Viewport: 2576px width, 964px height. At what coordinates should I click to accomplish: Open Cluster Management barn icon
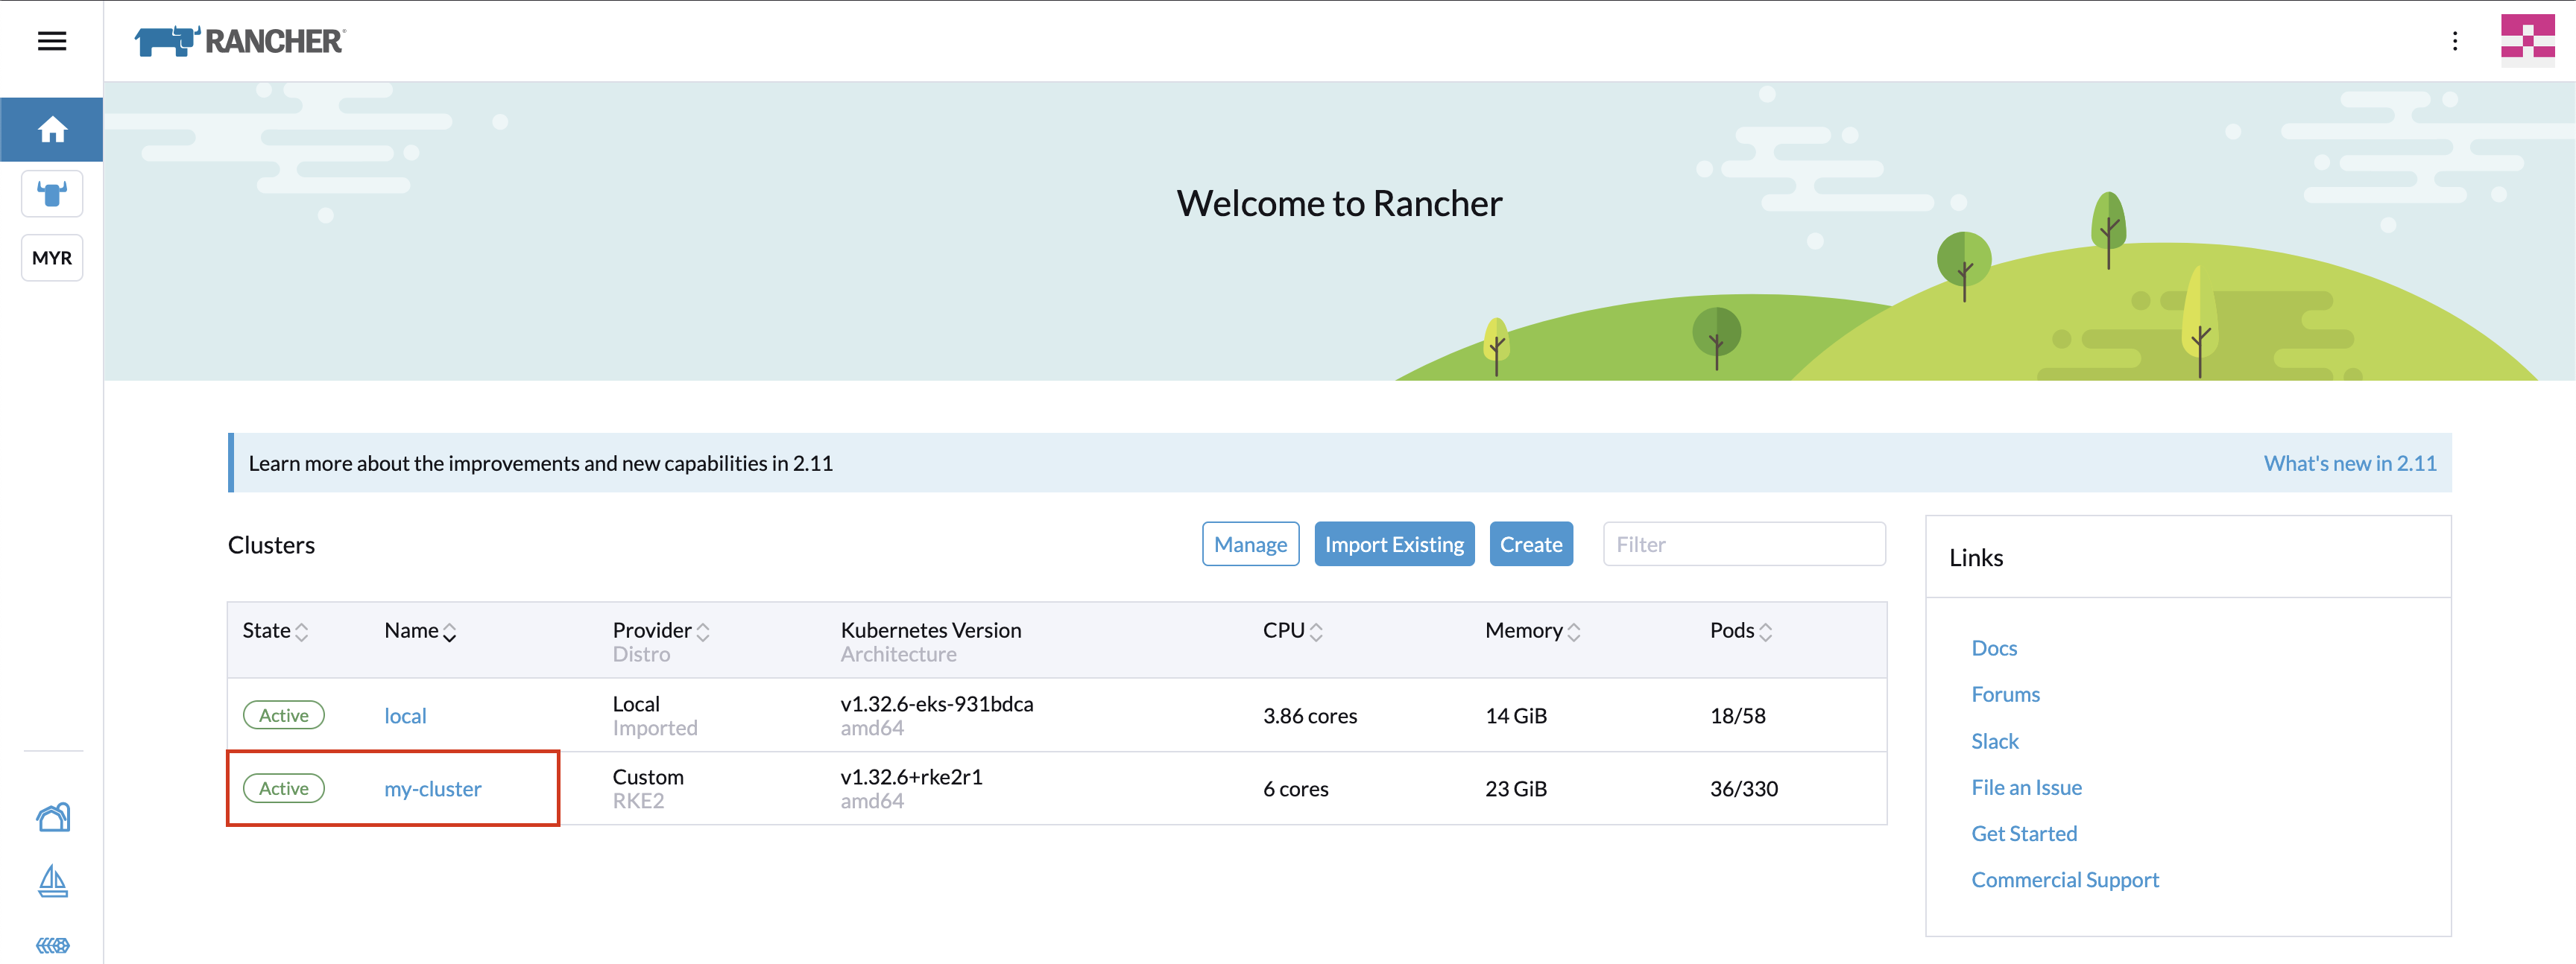(x=52, y=817)
